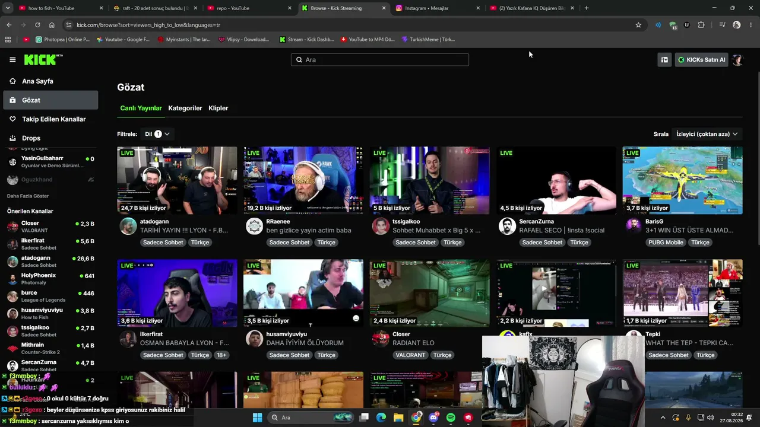This screenshot has height=427, width=760.
Task: Open stream title 'DAHA İYİYİM ÖLÜYORUM'
Action: pos(305,343)
